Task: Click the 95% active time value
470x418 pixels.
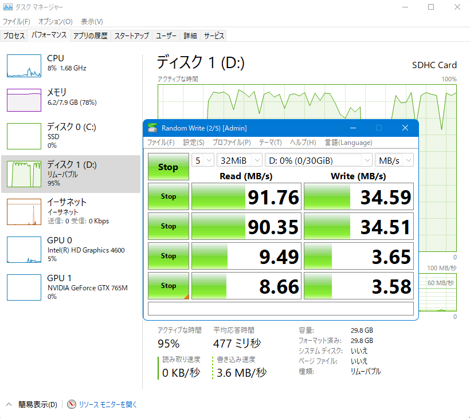Action: tap(169, 344)
